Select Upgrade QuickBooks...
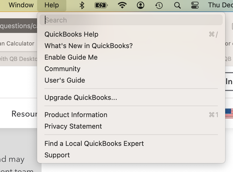 (x=81, y=98)
